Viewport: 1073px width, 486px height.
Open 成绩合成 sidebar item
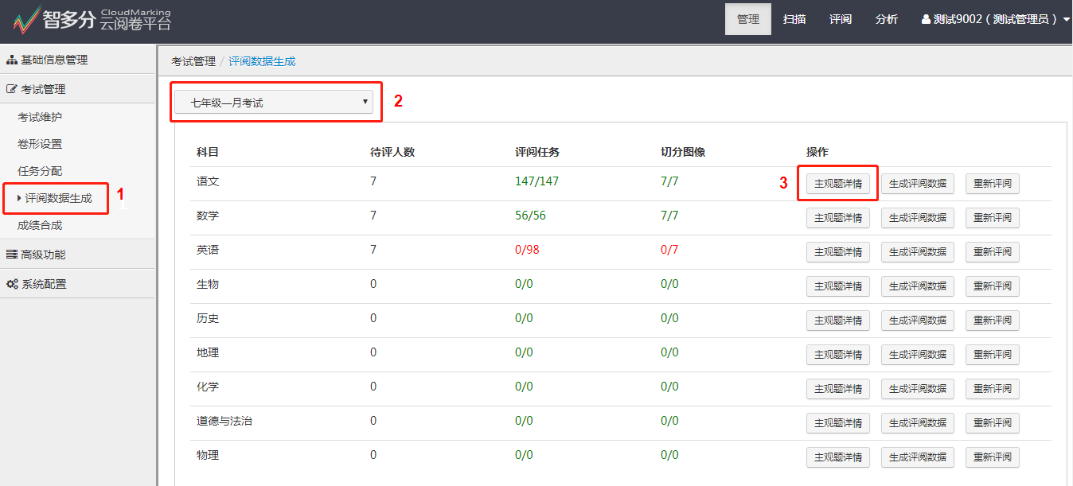40,225
